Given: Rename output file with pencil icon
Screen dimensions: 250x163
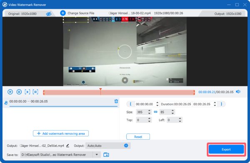Looking at the screenshot, I should click(x=67, y=146).
